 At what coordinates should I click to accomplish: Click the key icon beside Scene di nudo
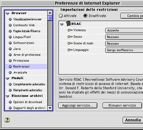coord(70,43)
